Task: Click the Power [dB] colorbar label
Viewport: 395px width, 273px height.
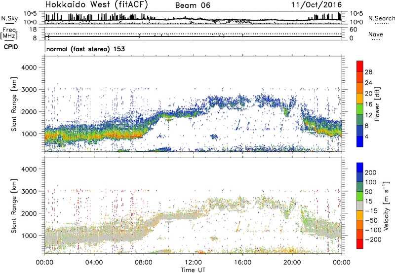Action: pos(377,104)
